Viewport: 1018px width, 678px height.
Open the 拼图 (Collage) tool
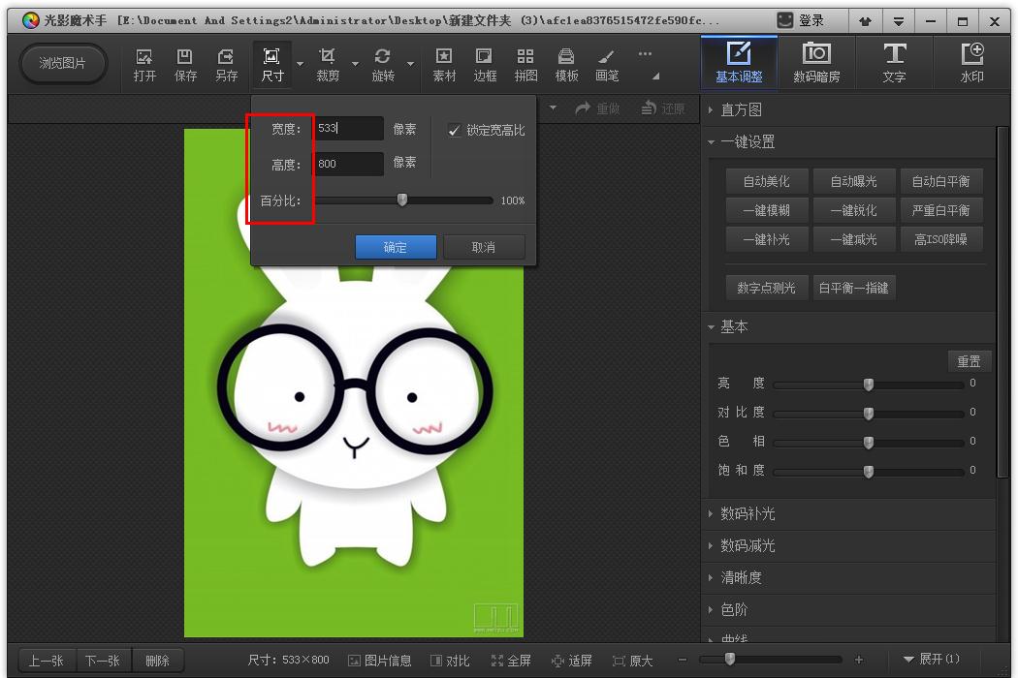(525, 64)
